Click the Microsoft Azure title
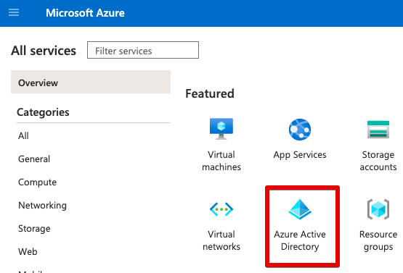Image resolution: width=403 pixels, height=273 pixels. coord(85,13)
